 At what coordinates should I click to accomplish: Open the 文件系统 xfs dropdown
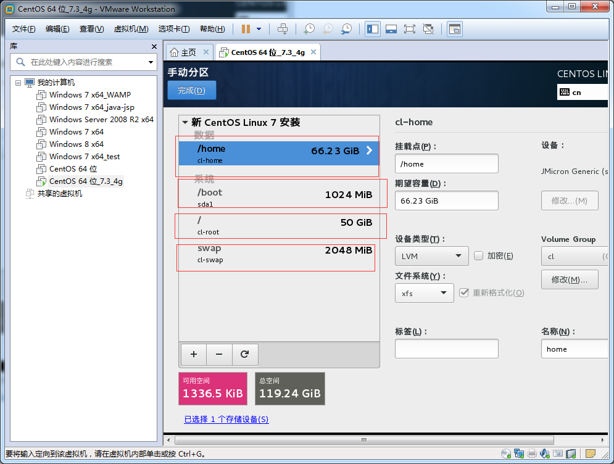tap(424, 293)
